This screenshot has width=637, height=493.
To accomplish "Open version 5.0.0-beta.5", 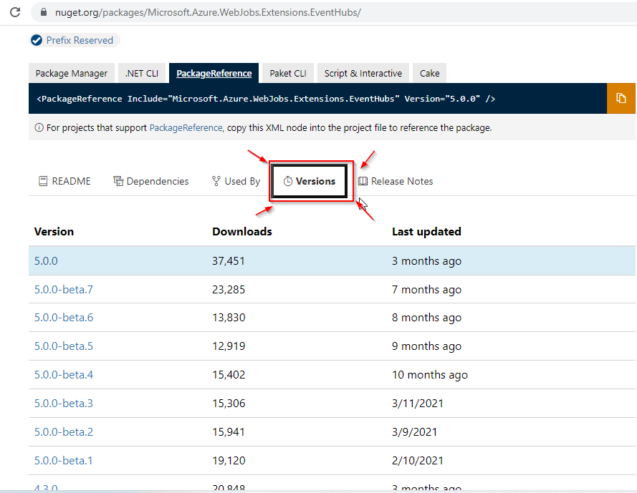I will click(x=64, y=346).
